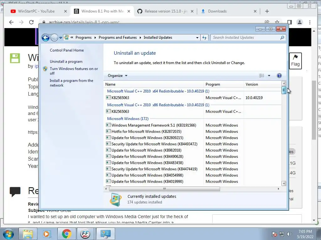Select Security Update KB4493472 row
This screenshot has width=321, height=240.
(x=154, y=144)
